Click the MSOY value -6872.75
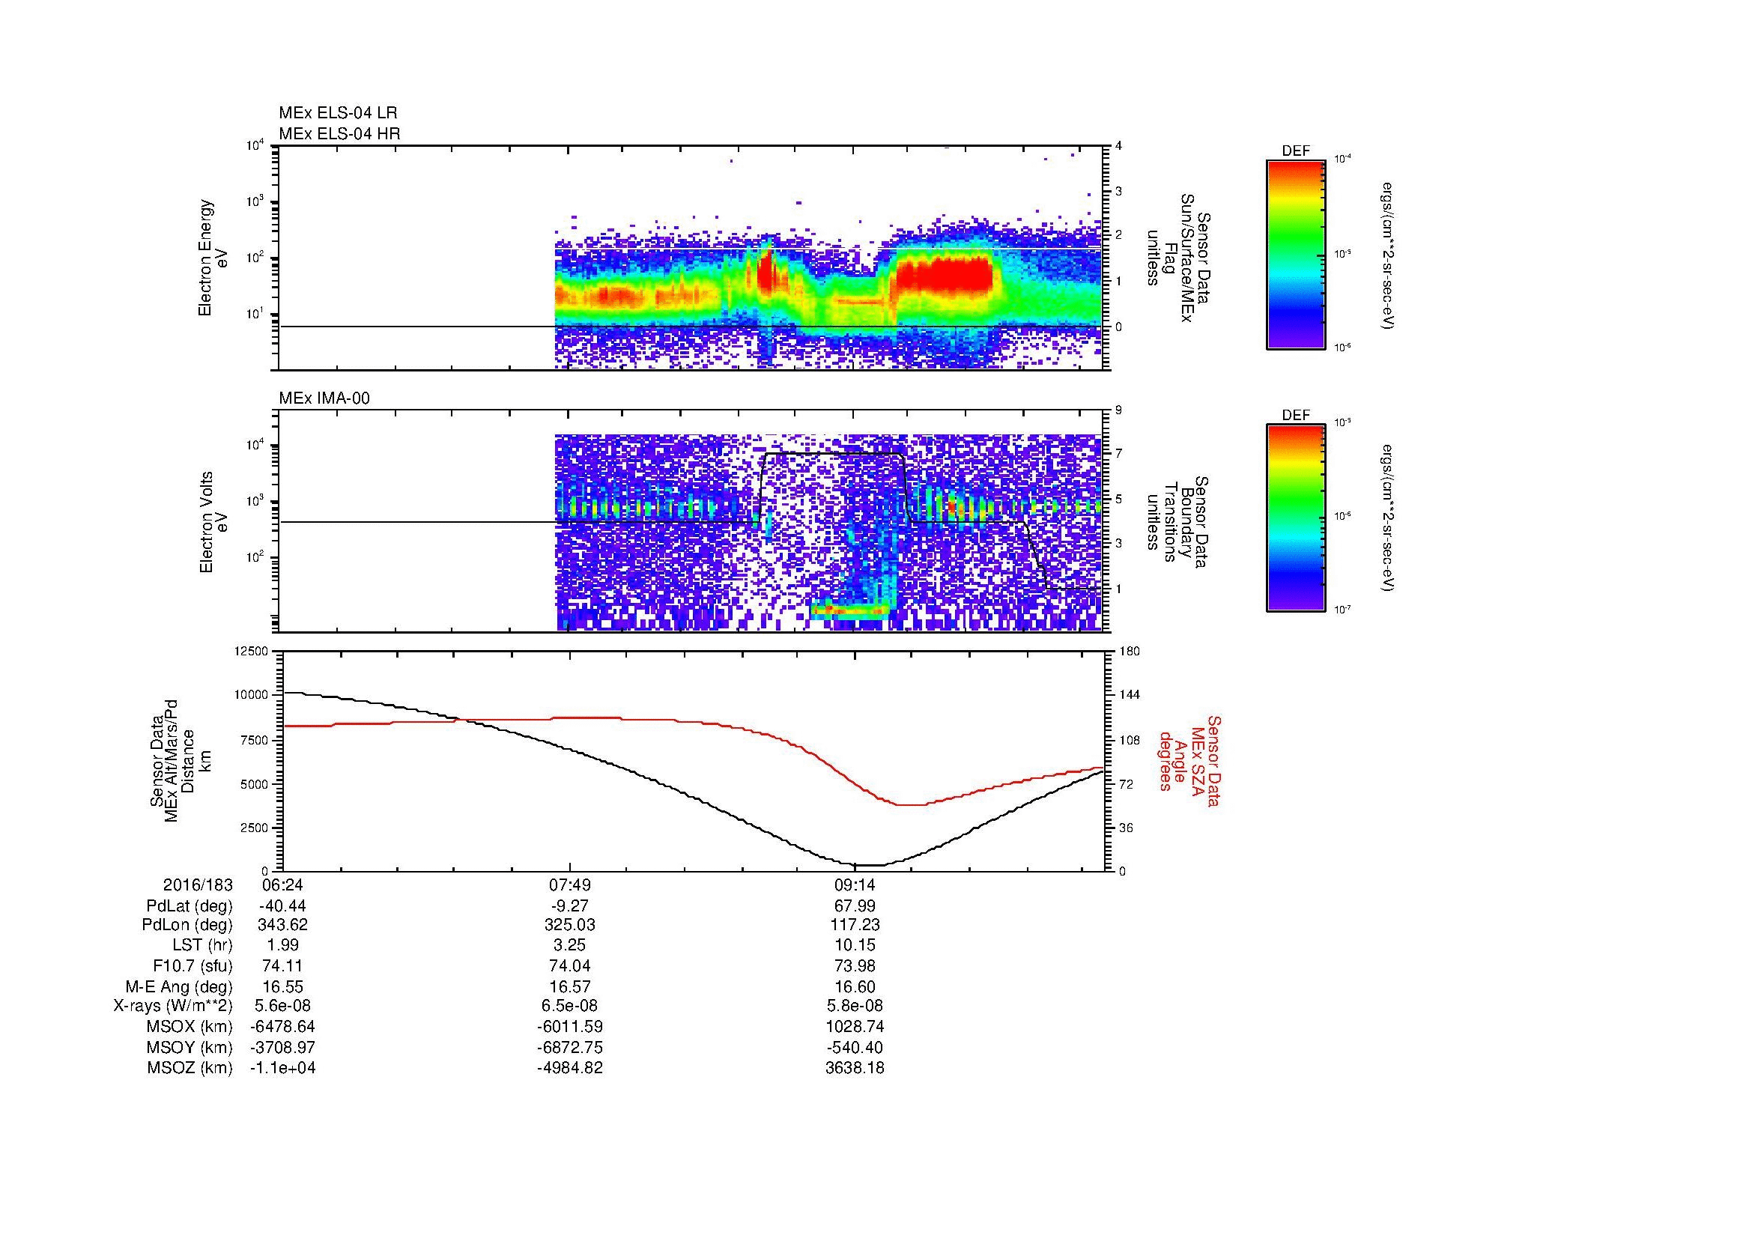This screenshot has width=1752, height=1238. click(x=569, y=1047)
